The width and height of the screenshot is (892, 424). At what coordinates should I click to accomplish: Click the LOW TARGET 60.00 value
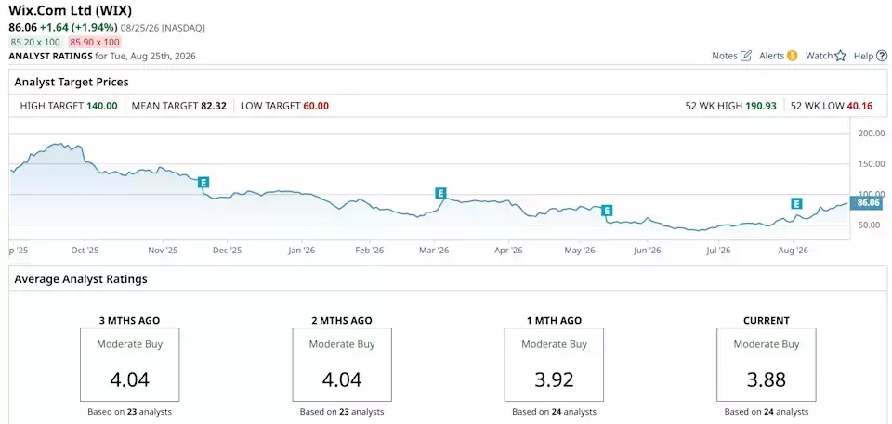pos(316,106)
